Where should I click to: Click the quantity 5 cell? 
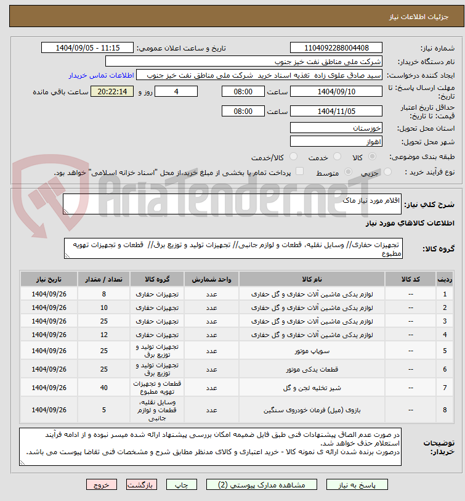tap(104, 410)
